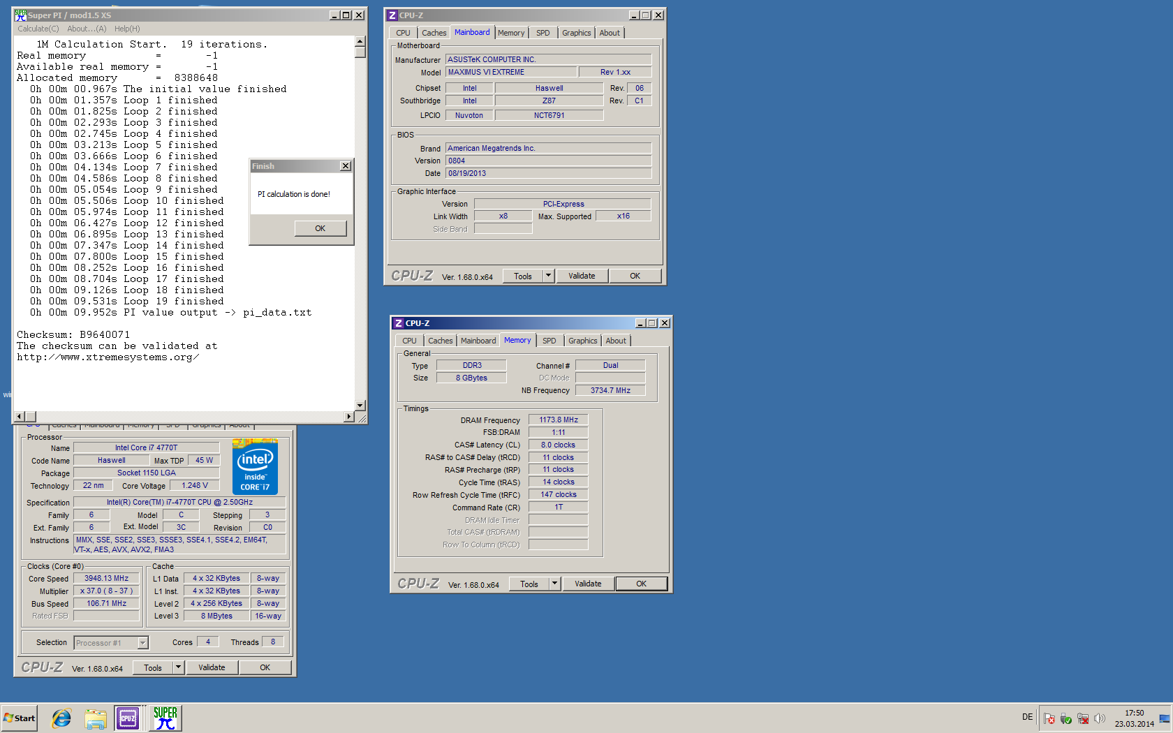Open About tab in Mainboard window
This screenshot has width=1173, height=733.
click(x=610, y=33)
